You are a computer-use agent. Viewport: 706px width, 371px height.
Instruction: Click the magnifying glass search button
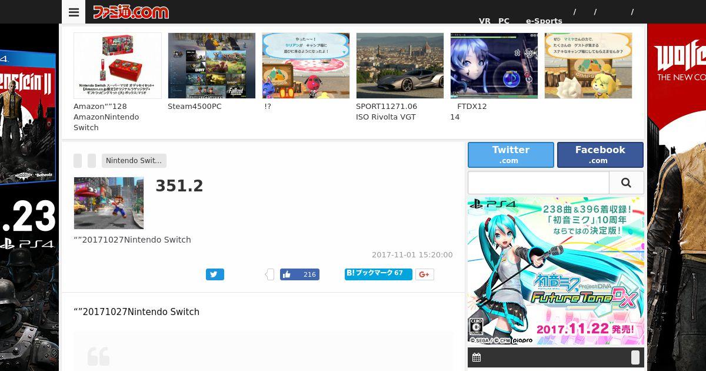click(x=626, y=183)
